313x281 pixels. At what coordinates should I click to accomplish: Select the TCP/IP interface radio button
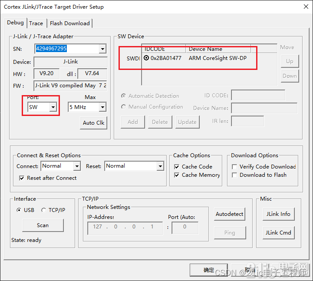coord(43,210)
